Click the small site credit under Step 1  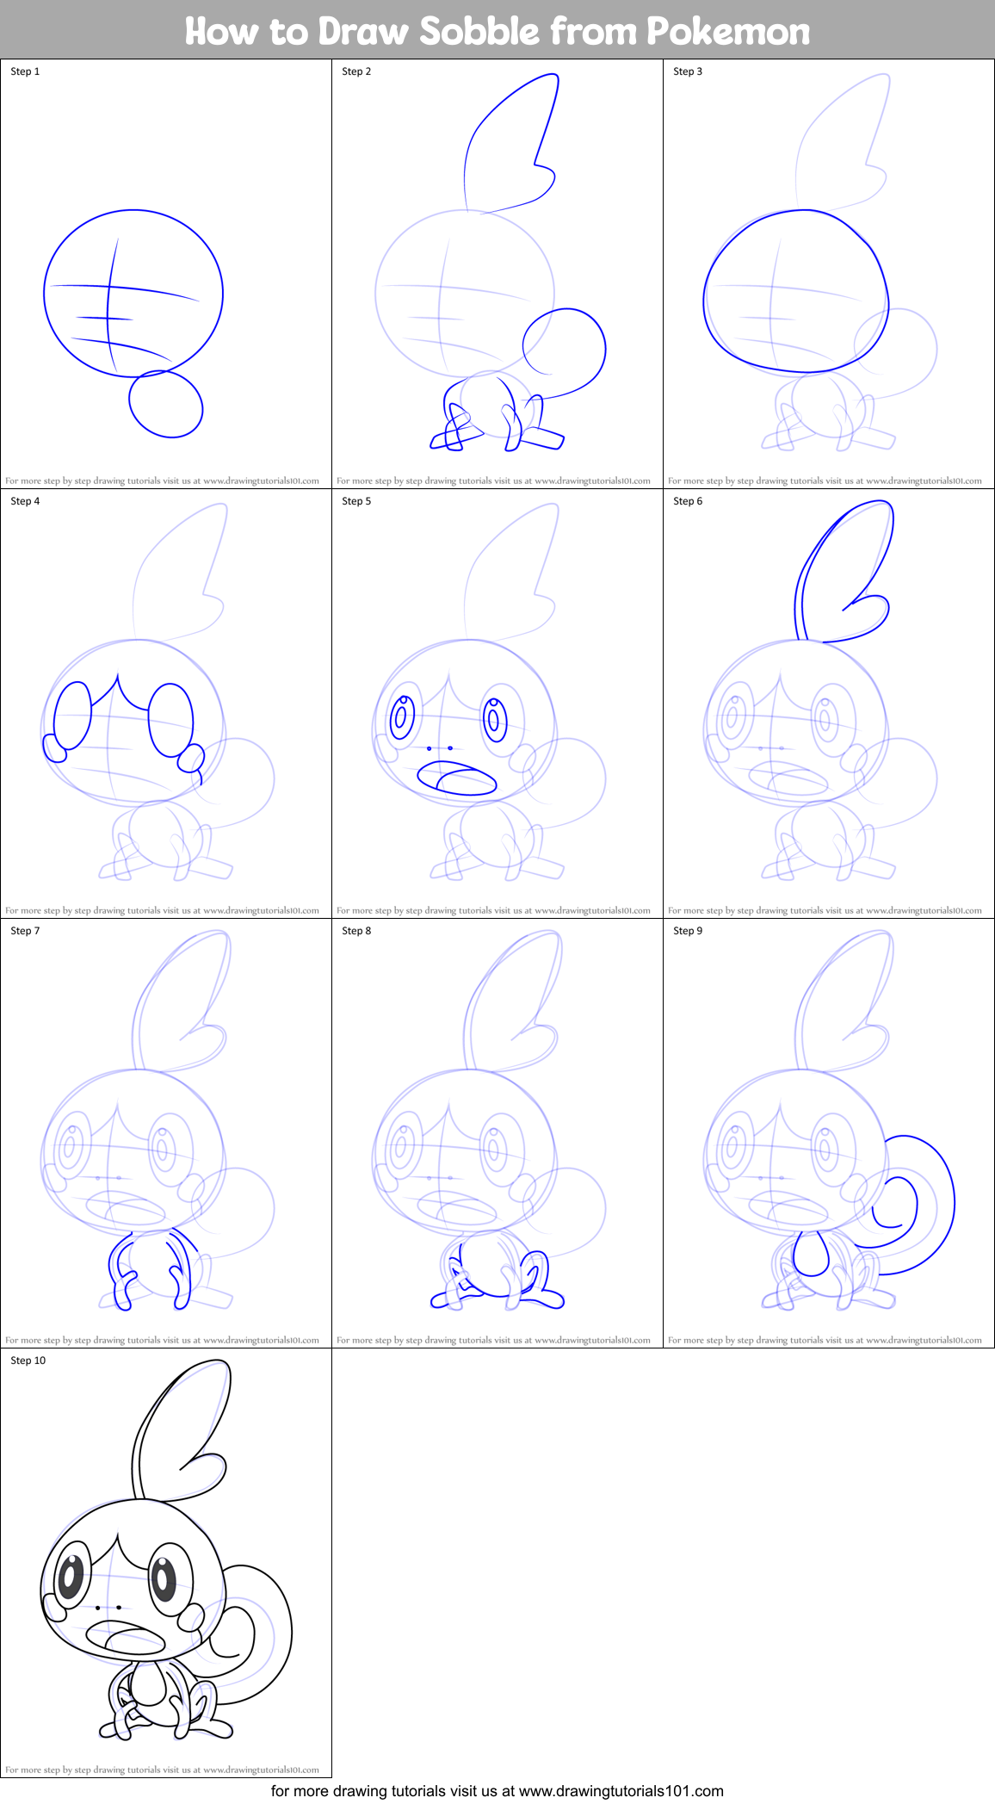162,481
